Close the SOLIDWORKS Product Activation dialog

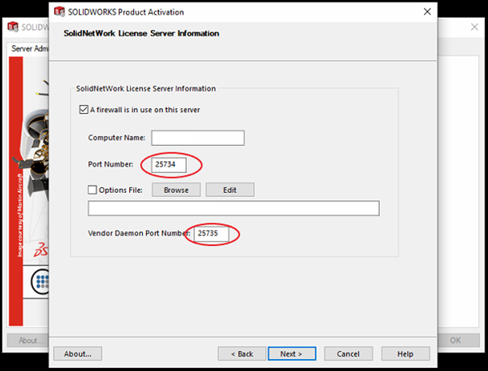click(x=425, y=12)
